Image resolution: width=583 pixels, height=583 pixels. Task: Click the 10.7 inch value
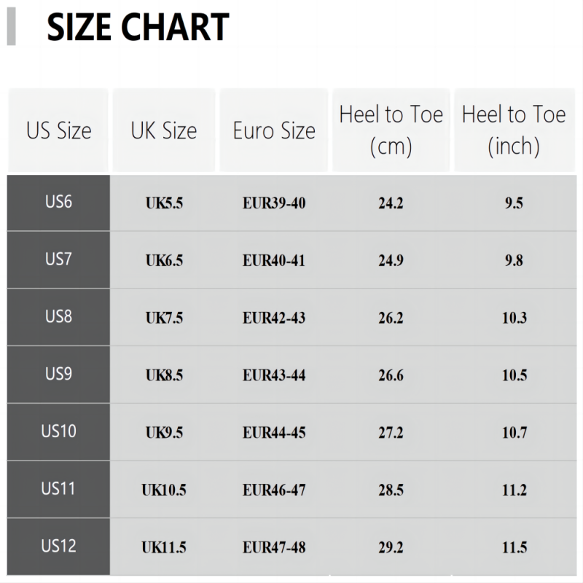pyautogui.click(x=514, y=434)
